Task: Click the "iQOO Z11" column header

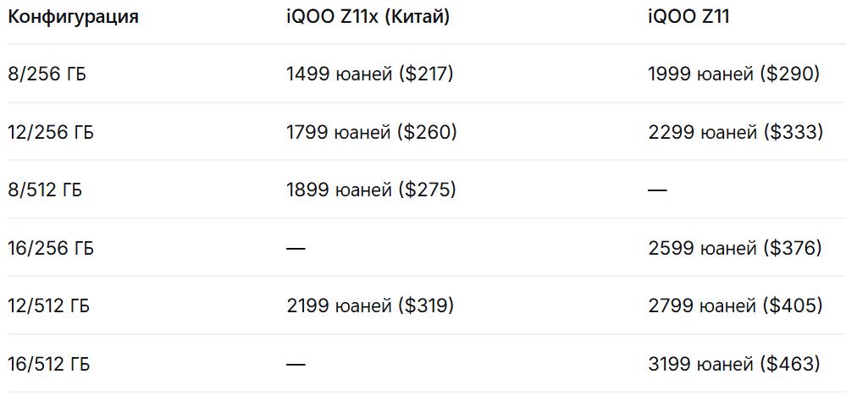Action: pyautogui.click(x=688, y=17)
